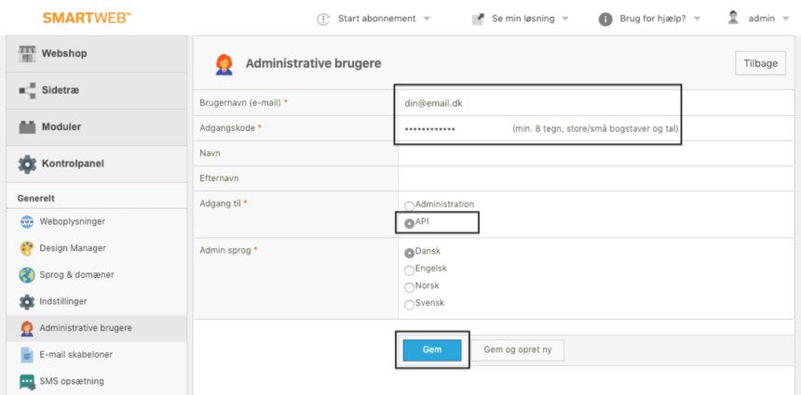Open the Se min løsning dropdown

(x=520, y=19)
